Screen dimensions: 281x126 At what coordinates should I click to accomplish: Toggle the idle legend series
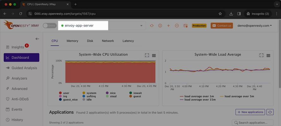[x=87, y=100]
